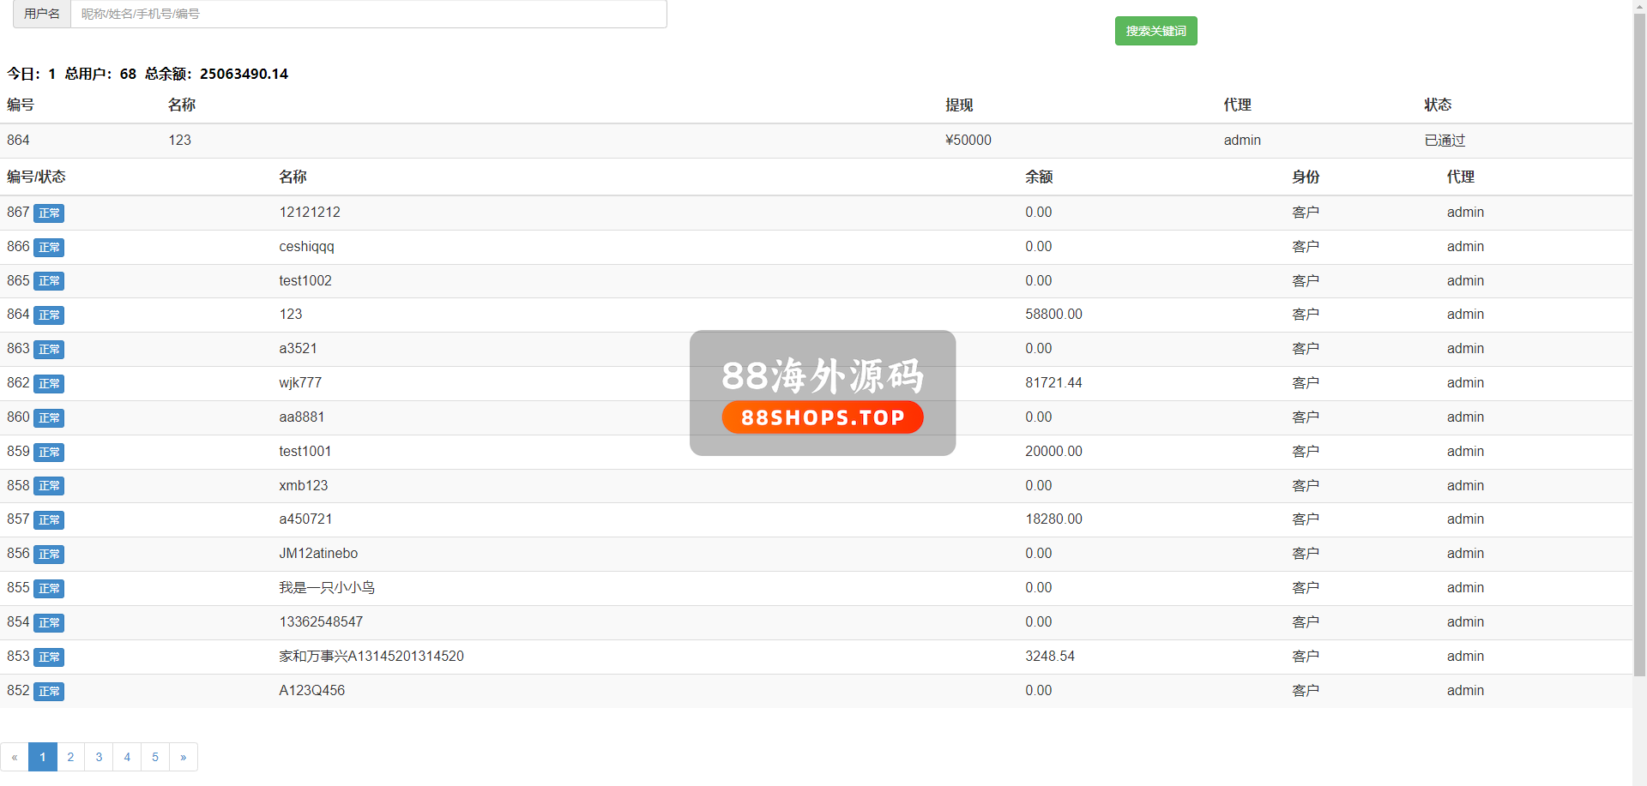Click the next page arrow »
Screen dimensions: 1647x786
tap(184, 757)
